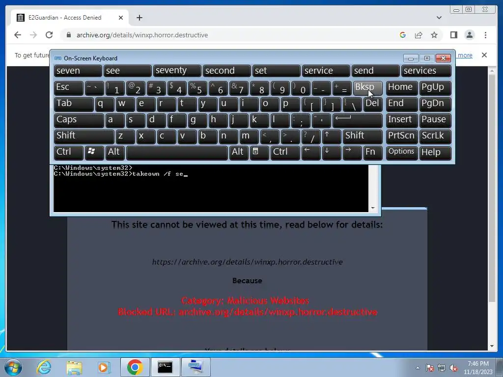
Task: Click the spacebar key
Action: tap(177, 153)
